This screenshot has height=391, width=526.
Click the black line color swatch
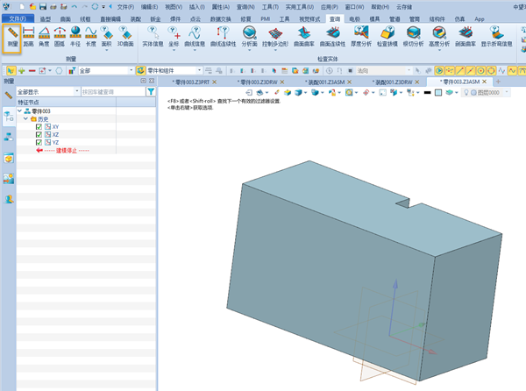(x=427, y=92)
